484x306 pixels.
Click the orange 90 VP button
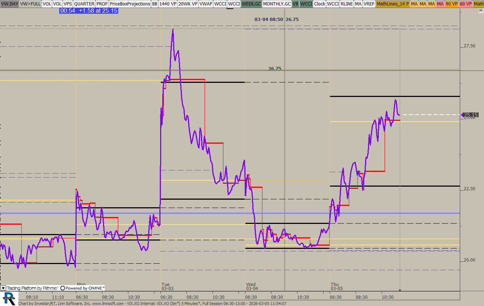coord(451,4)
